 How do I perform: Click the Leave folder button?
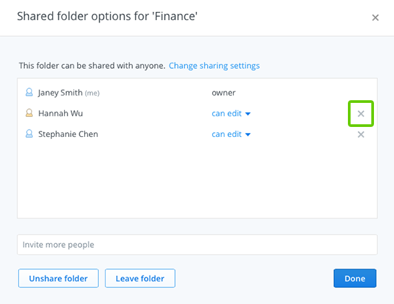(140, 279)
